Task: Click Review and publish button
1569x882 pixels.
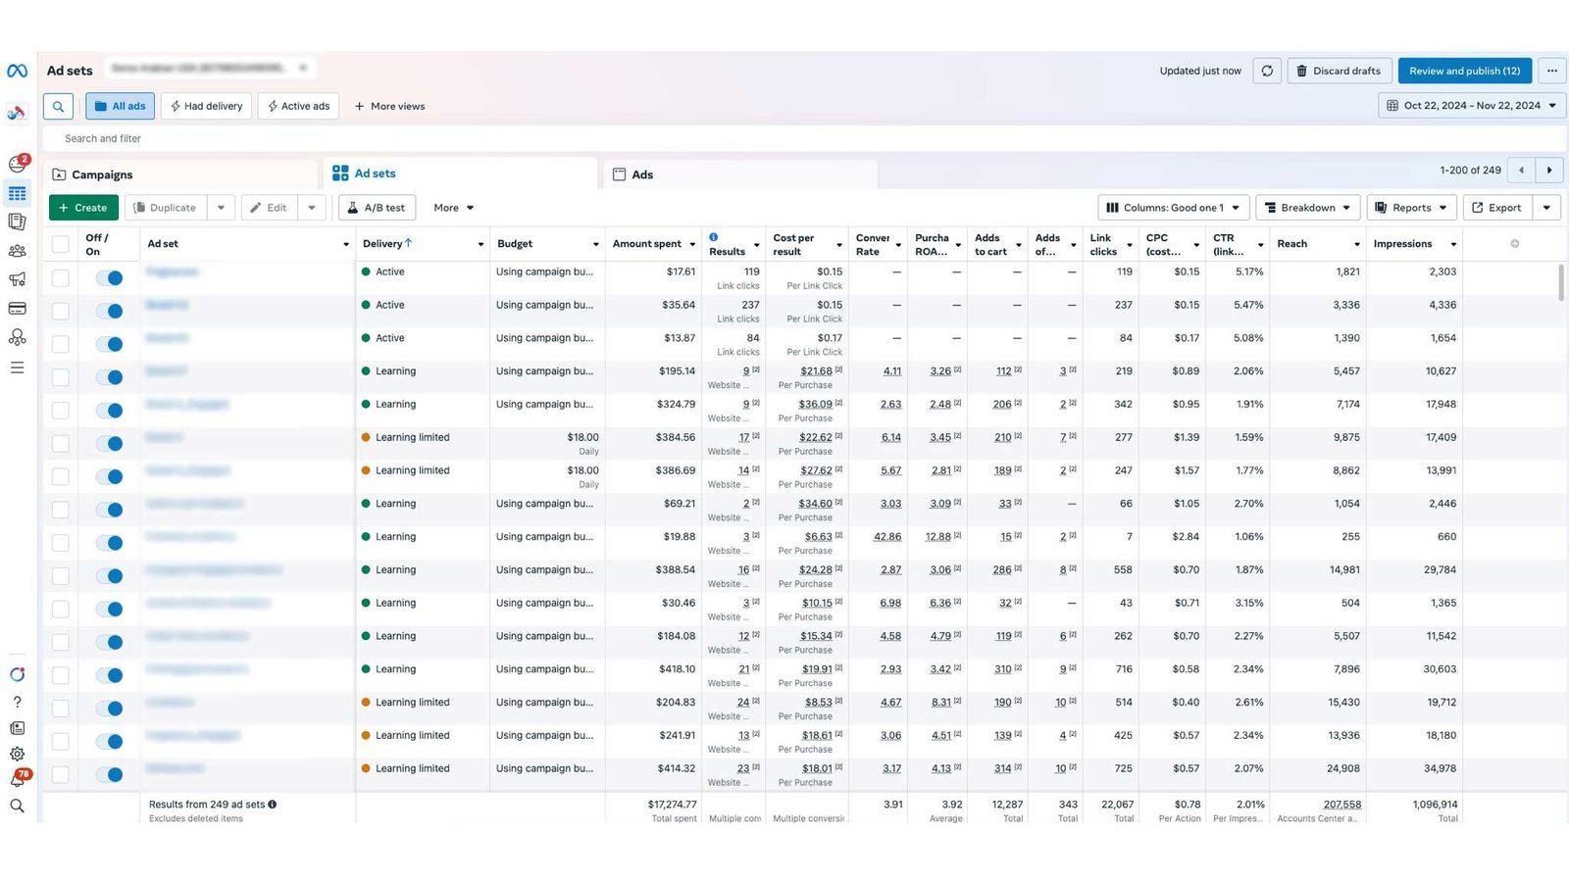Action: coord(1464,71)
